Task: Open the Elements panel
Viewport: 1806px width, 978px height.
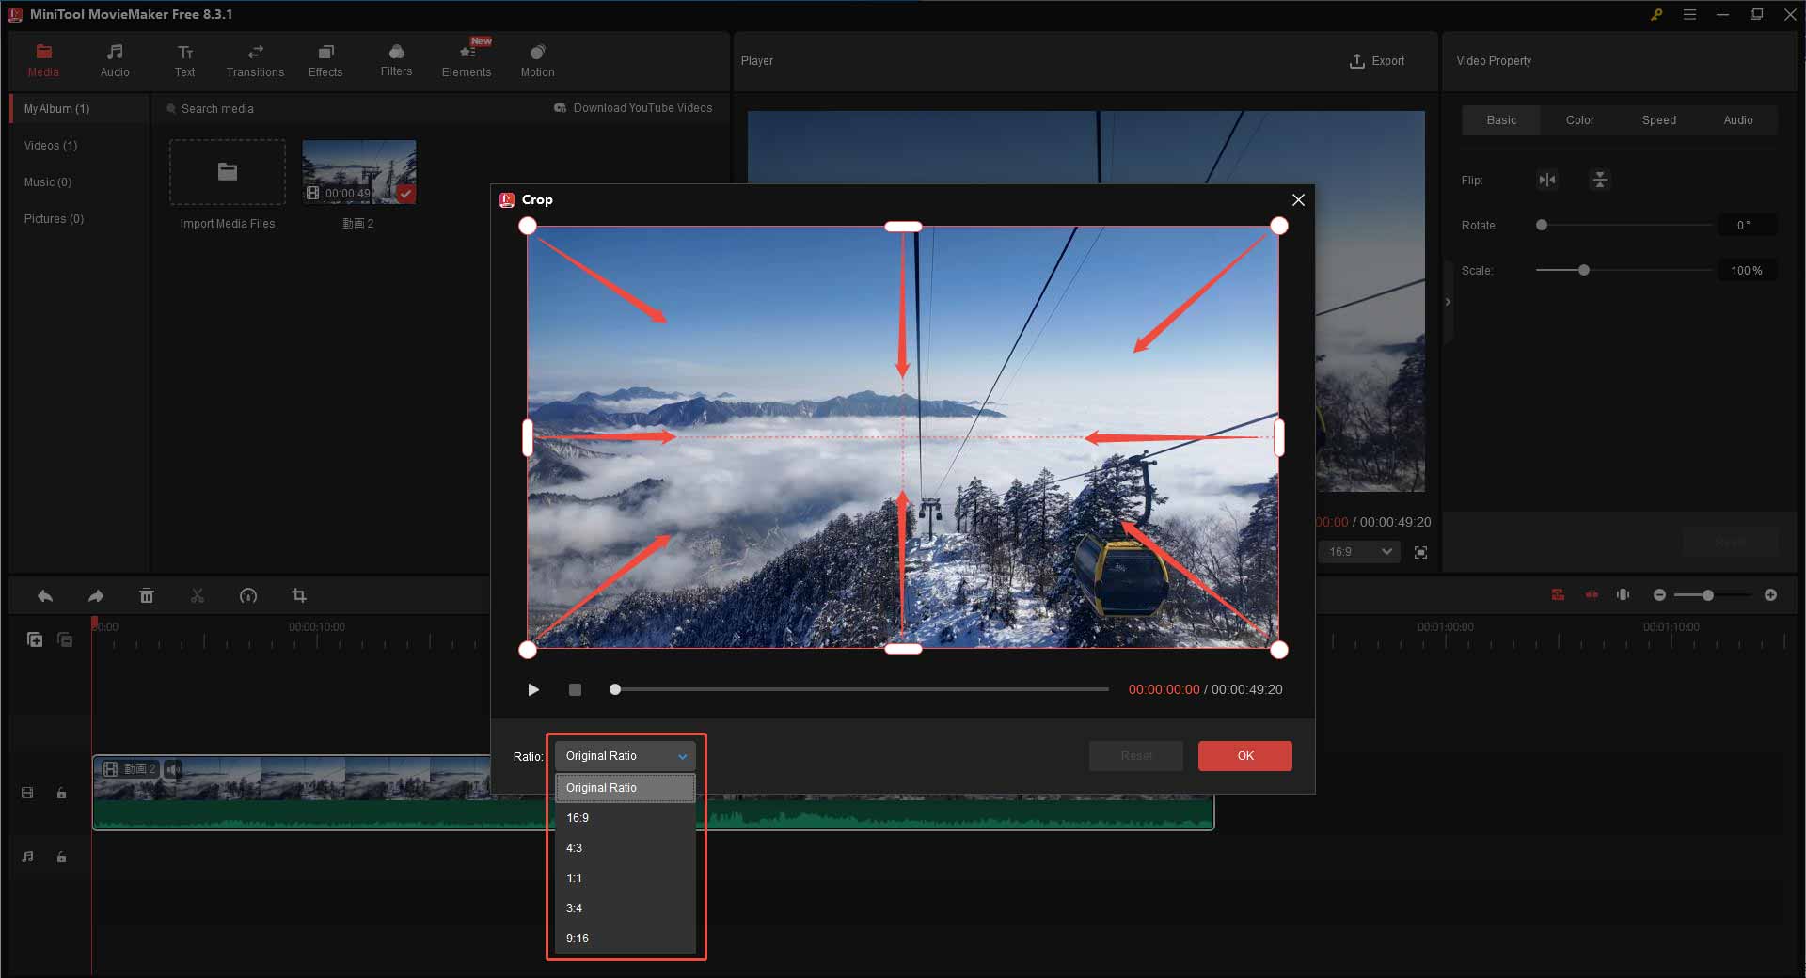Action: click(x=467, y=59)
